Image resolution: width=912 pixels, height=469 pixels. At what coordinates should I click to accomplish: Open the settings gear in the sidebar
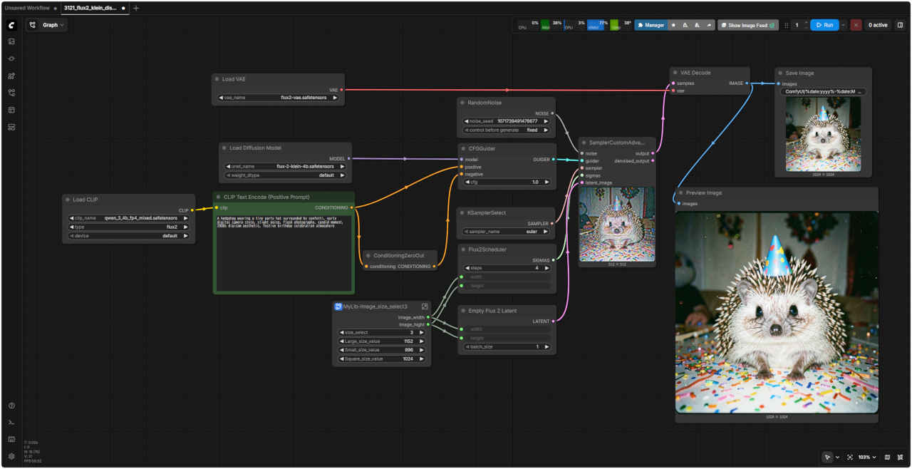pyautogui.click(x=11, y=456)
